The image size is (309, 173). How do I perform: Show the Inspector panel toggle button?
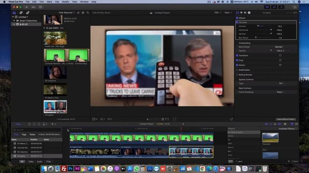pyautogui.click(x=281, y=7)
